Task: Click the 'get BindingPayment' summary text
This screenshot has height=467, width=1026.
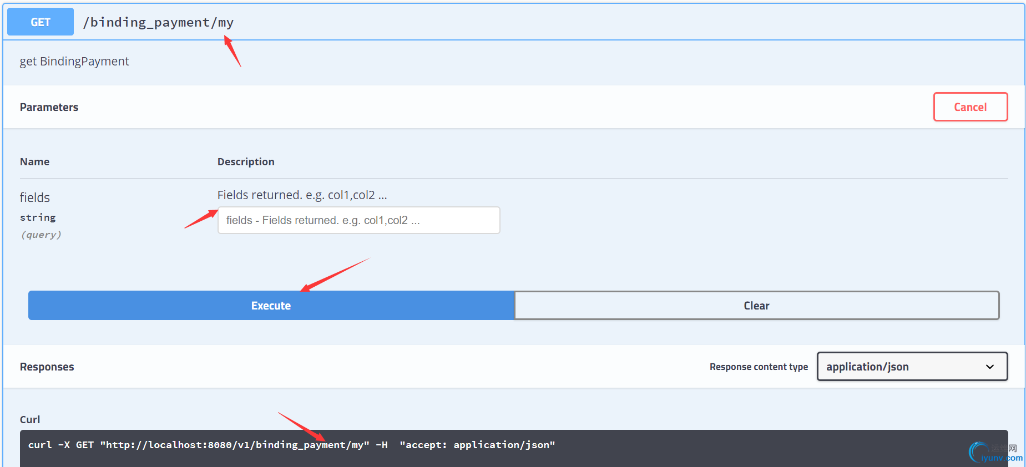Action: 74,62
